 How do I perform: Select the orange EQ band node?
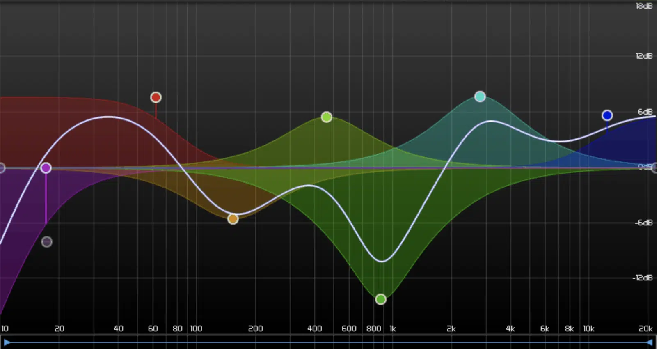233,219
